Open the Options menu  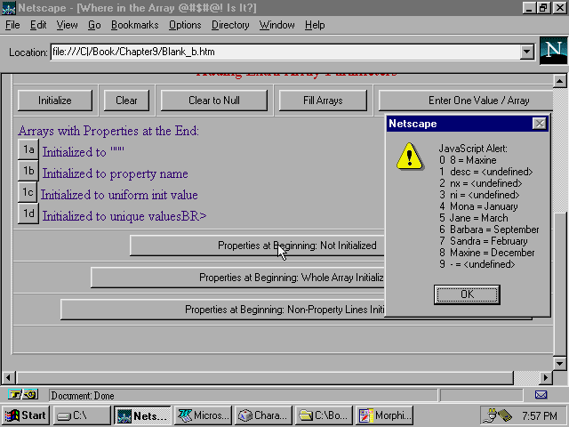coord(185,25)
